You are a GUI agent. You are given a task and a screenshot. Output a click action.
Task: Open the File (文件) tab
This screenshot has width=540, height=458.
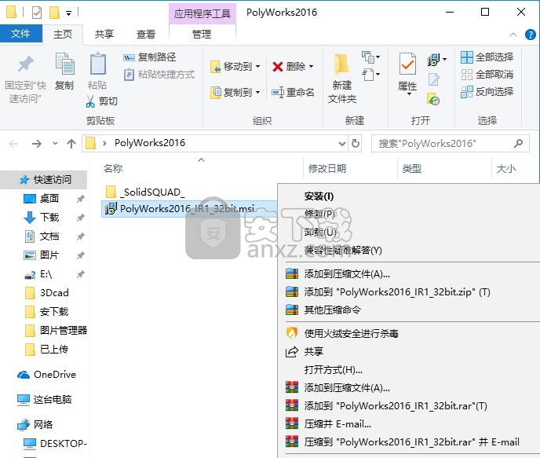click(20, 34)
